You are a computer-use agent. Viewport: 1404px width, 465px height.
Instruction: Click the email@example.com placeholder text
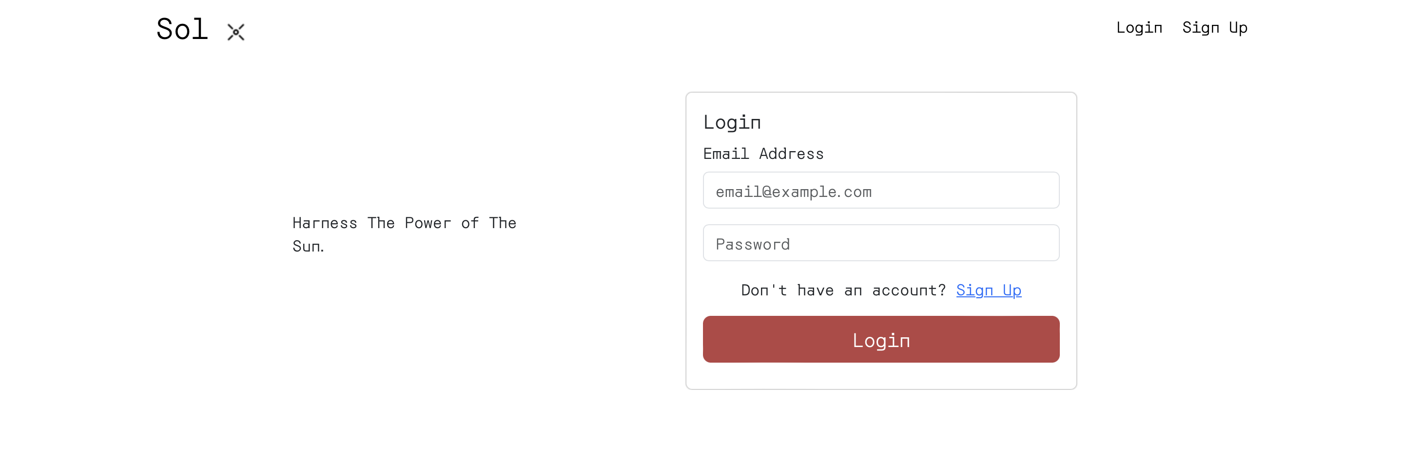tap(794, 192)
